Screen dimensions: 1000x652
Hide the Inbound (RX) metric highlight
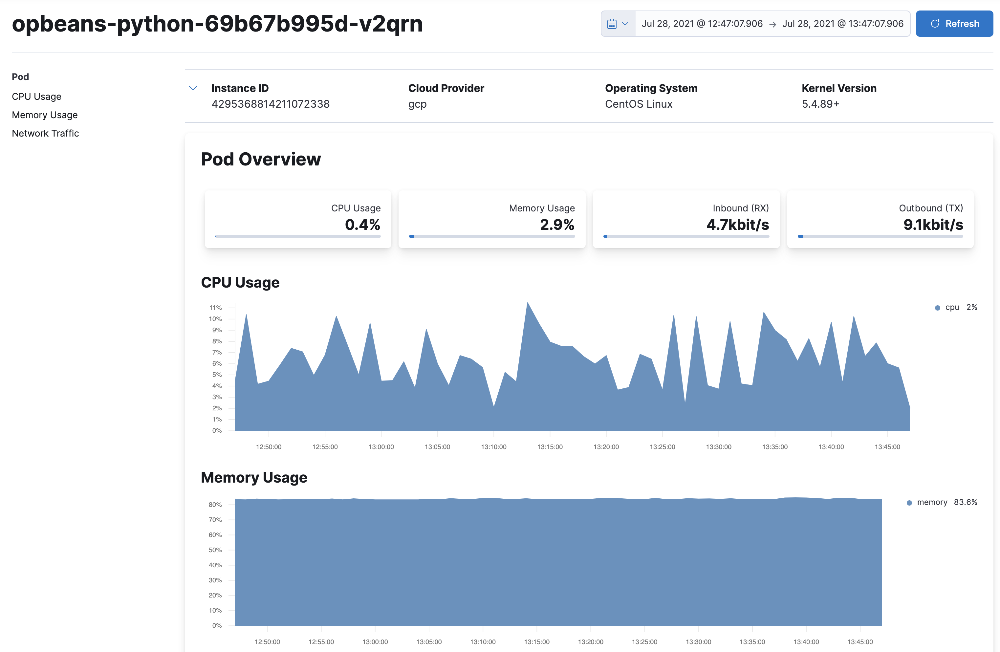686,219
